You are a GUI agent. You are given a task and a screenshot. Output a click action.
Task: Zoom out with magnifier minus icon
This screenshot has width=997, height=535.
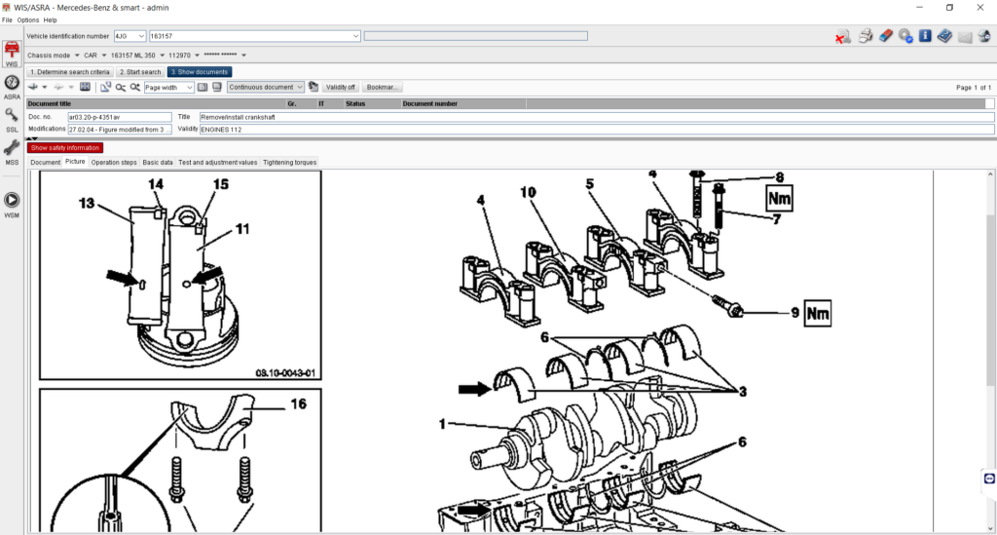120,87
